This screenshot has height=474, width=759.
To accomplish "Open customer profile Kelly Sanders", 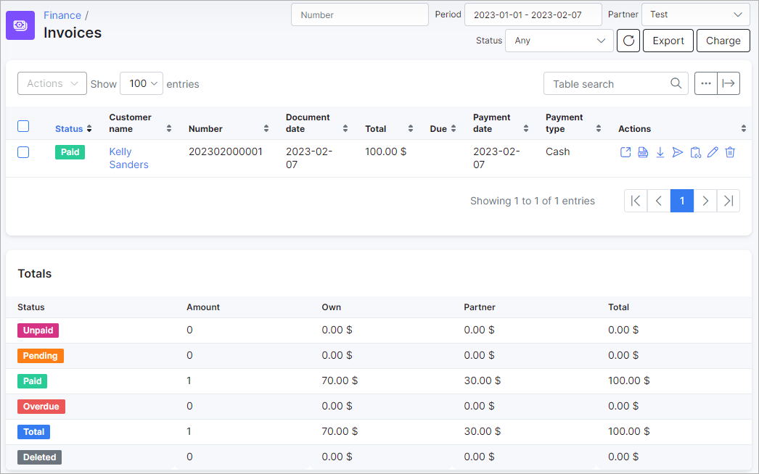I will point(128,158).
